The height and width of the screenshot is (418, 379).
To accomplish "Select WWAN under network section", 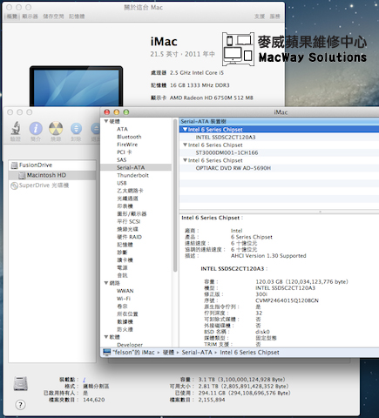I will pyautogui.click(x=125, y=291).
